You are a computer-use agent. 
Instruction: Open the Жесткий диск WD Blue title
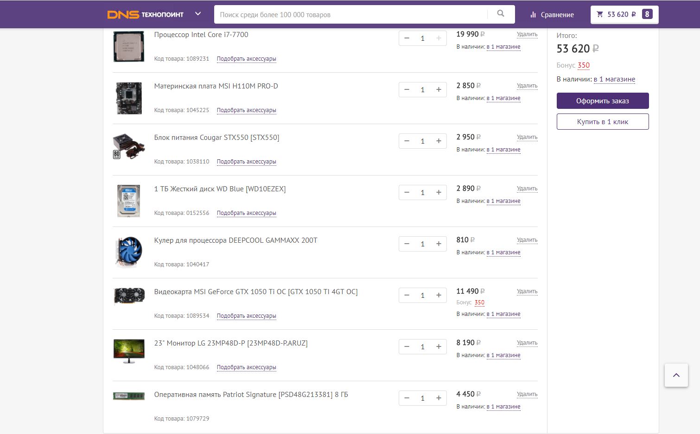220,189
